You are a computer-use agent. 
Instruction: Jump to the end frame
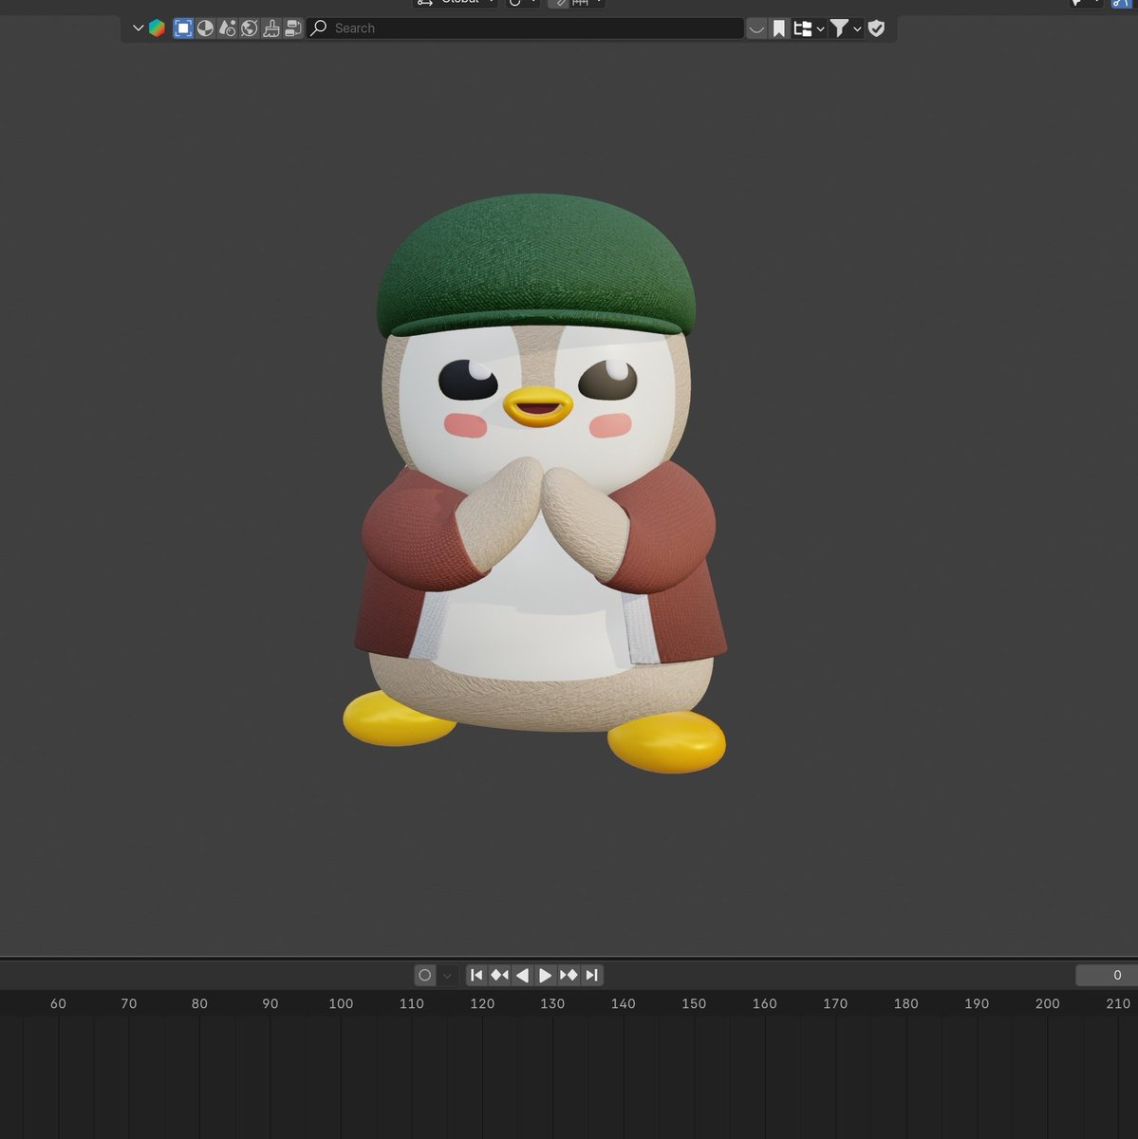[591, 975]
